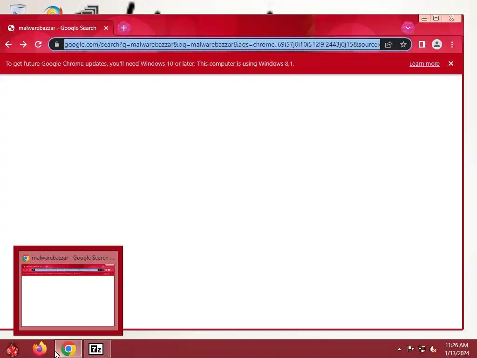Click the Windows 8.1 update notice text
The width and height of the screenshot is (477, 358).
point(150,63)
